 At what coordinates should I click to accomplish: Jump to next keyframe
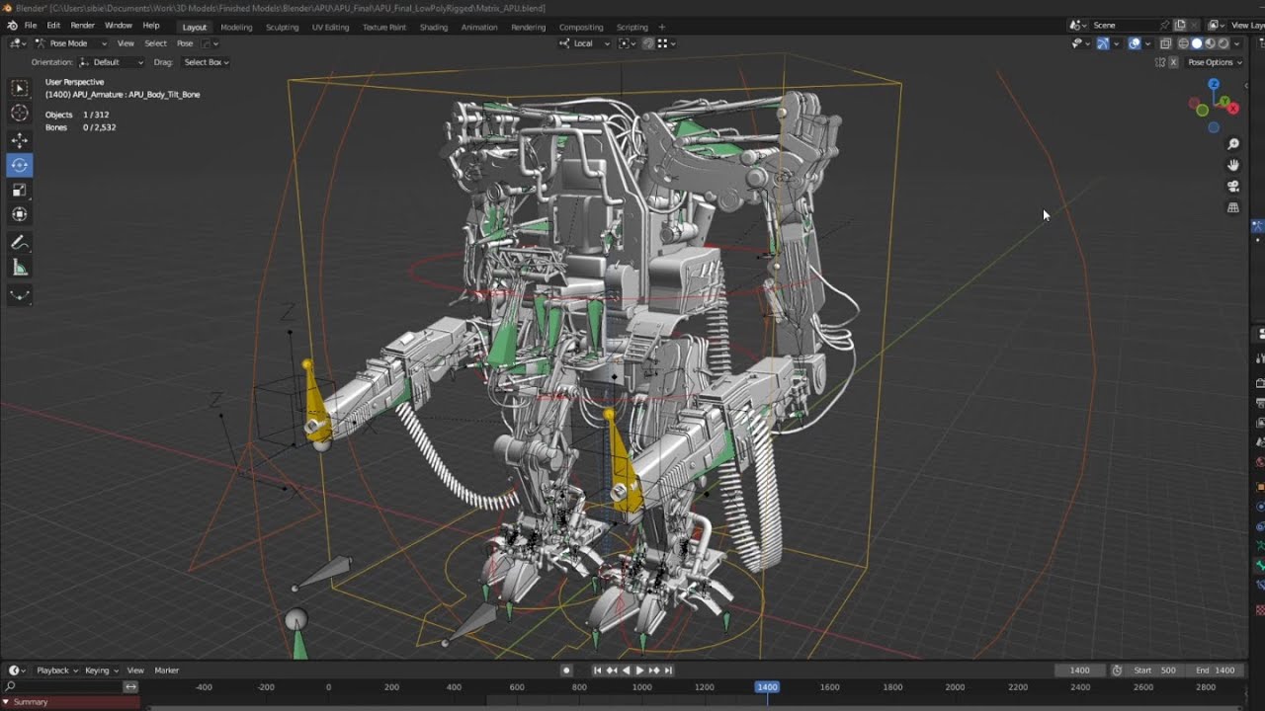(654, 671)
